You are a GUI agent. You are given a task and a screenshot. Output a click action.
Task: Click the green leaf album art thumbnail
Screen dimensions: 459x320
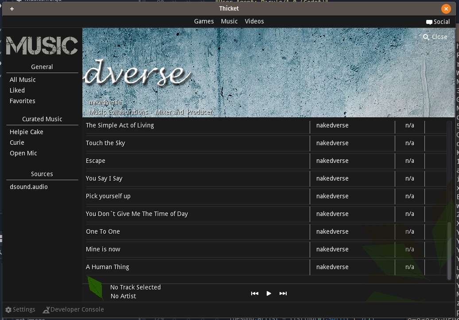point(95,288)
